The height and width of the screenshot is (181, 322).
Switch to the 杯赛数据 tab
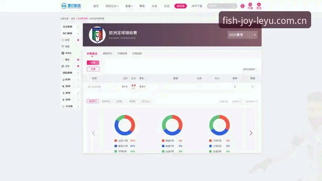click(x=122, y=54)
